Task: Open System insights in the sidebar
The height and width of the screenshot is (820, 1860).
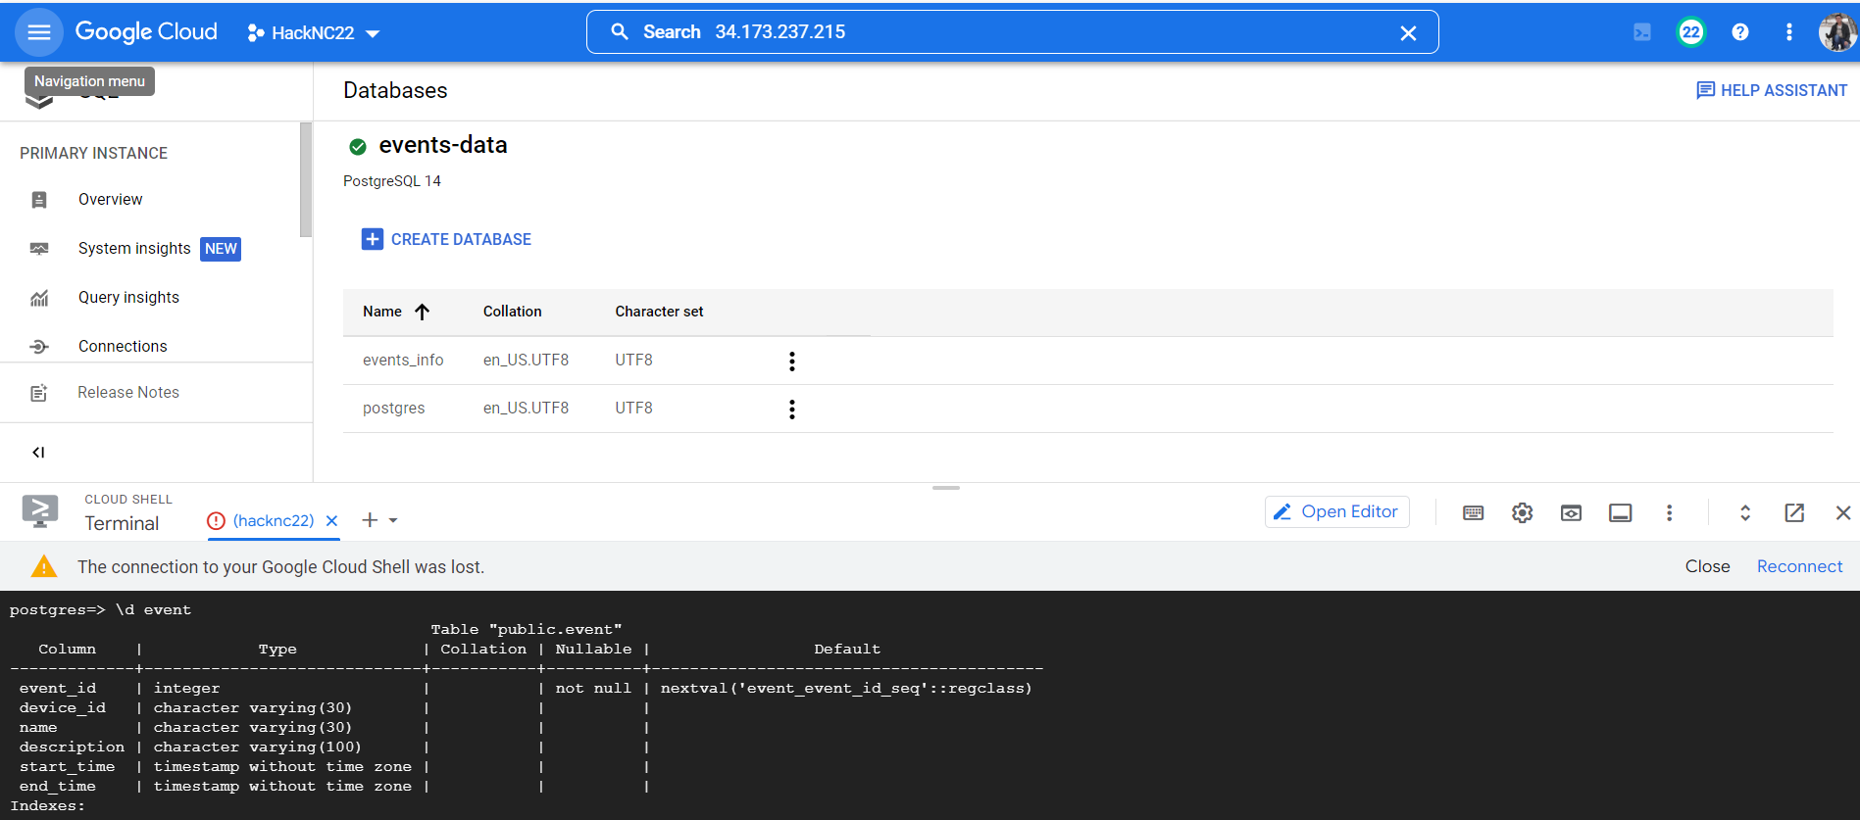Action: coord(134,248)
